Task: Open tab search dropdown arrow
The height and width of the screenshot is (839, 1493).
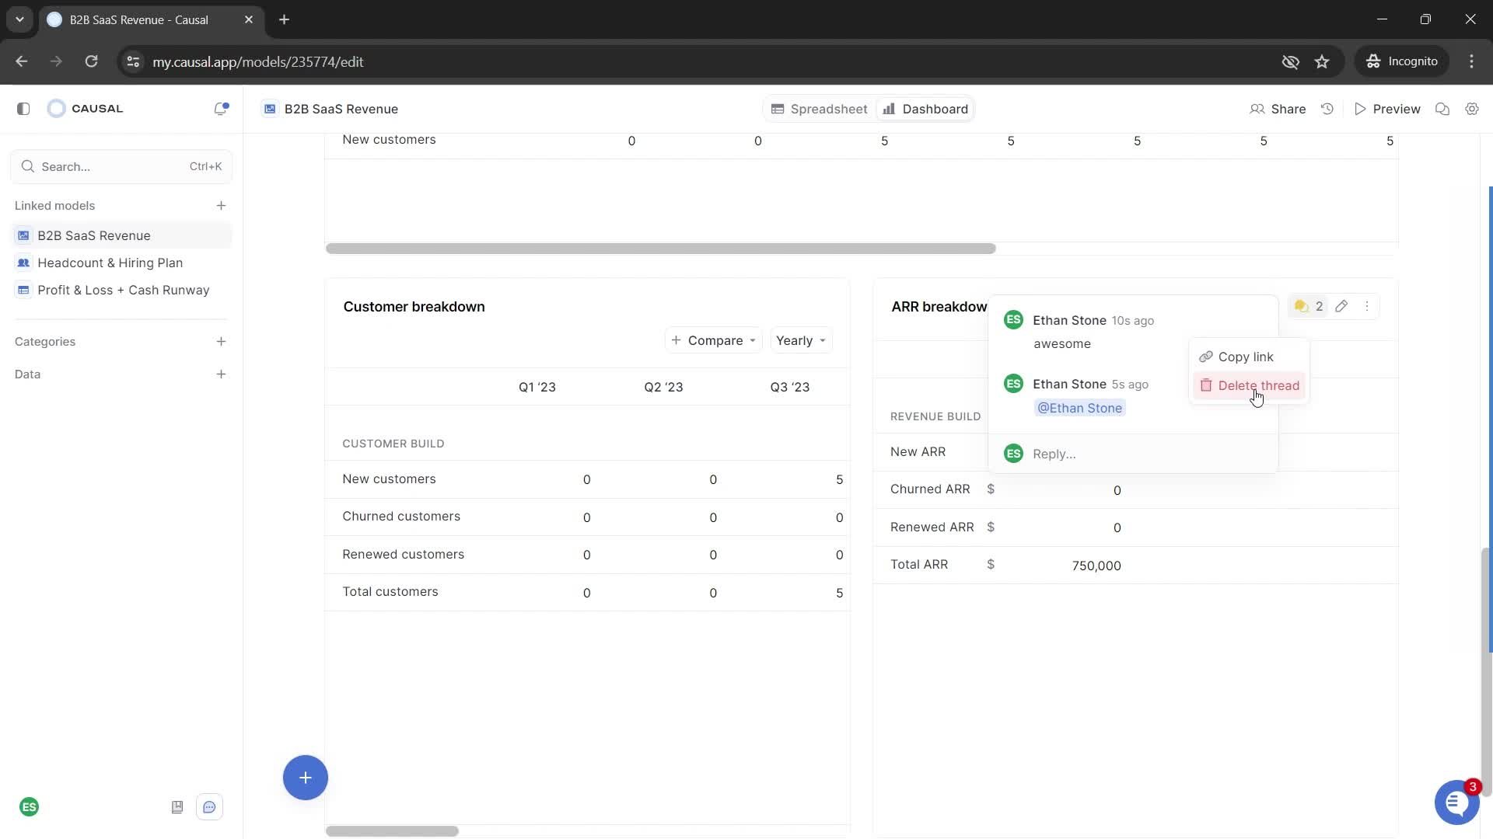Action: (x=19, y=19)
